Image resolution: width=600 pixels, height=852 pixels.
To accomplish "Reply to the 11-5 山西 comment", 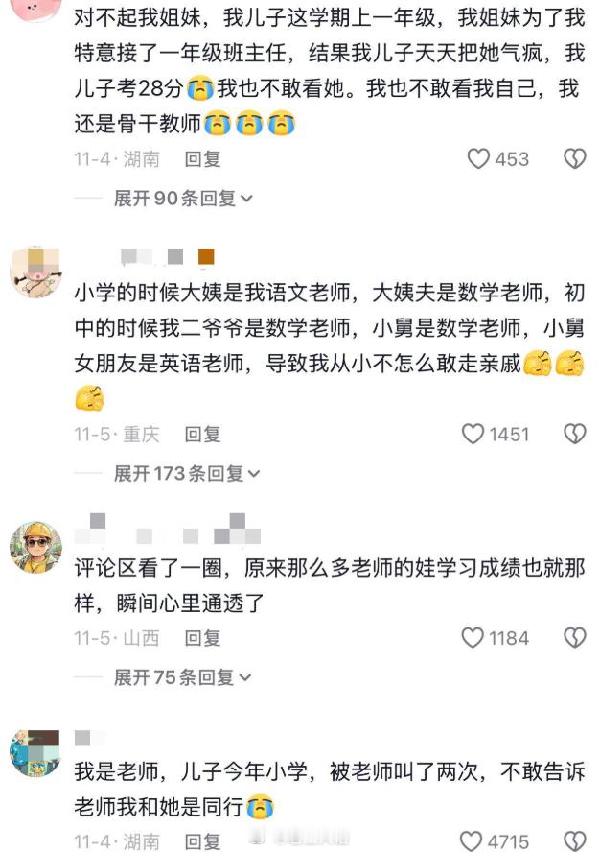I will [x=202, y=637].
